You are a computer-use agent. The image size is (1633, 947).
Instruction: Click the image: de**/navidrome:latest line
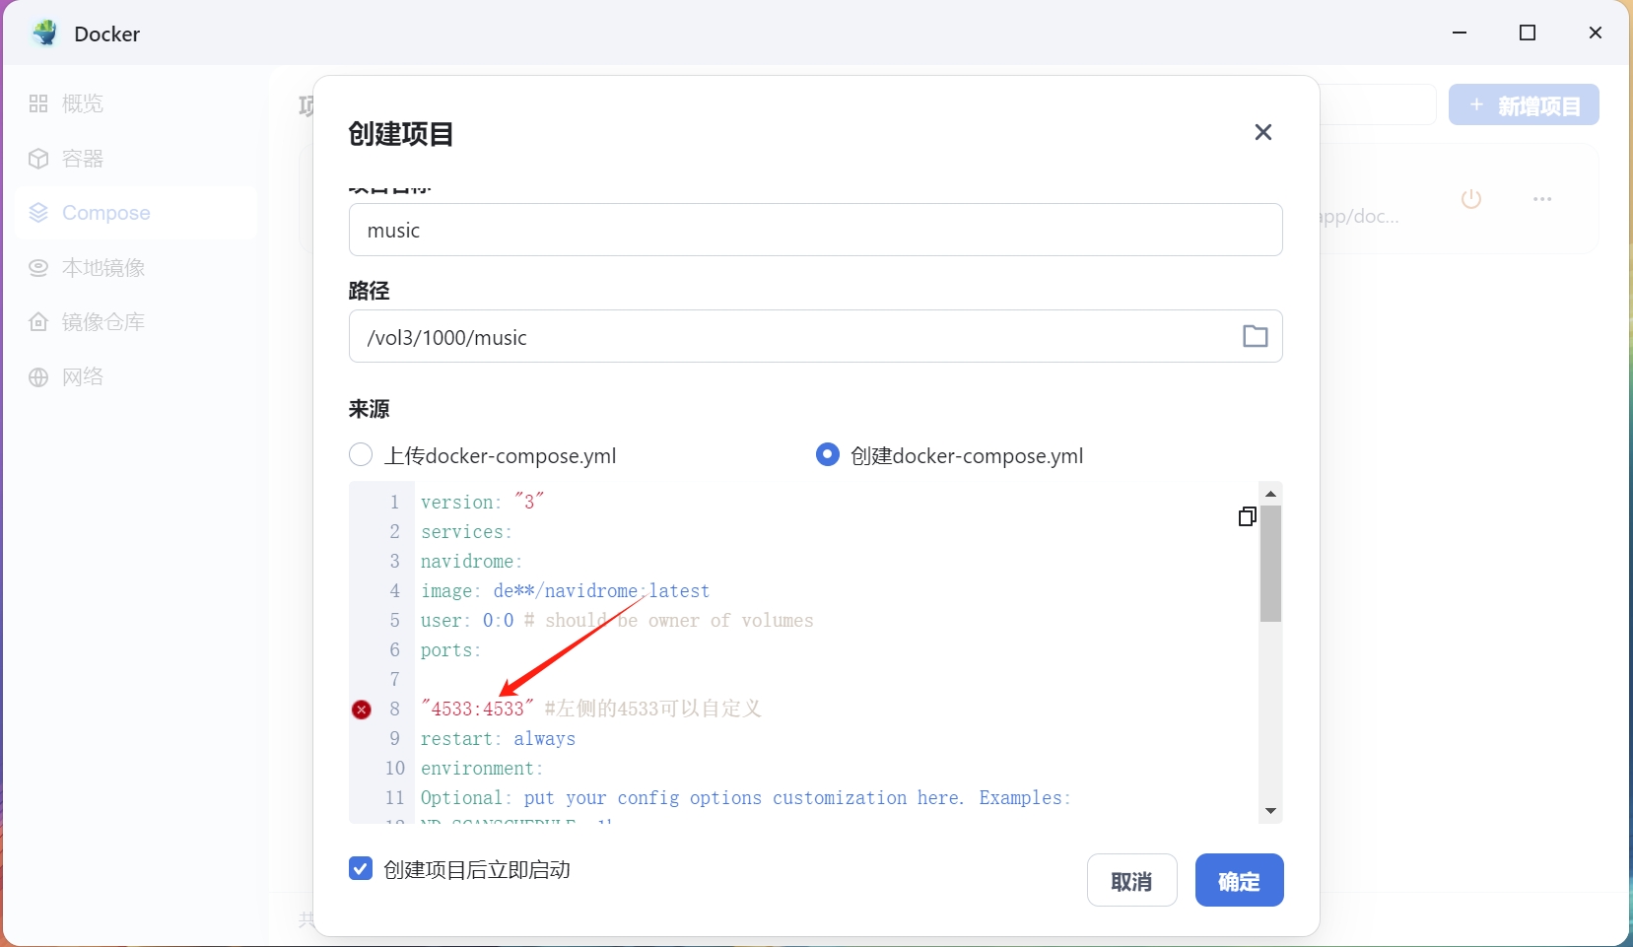coord(565,590)
